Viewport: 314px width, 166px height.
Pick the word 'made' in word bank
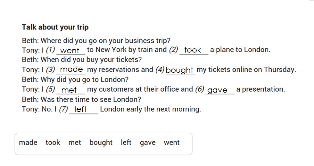28,143
